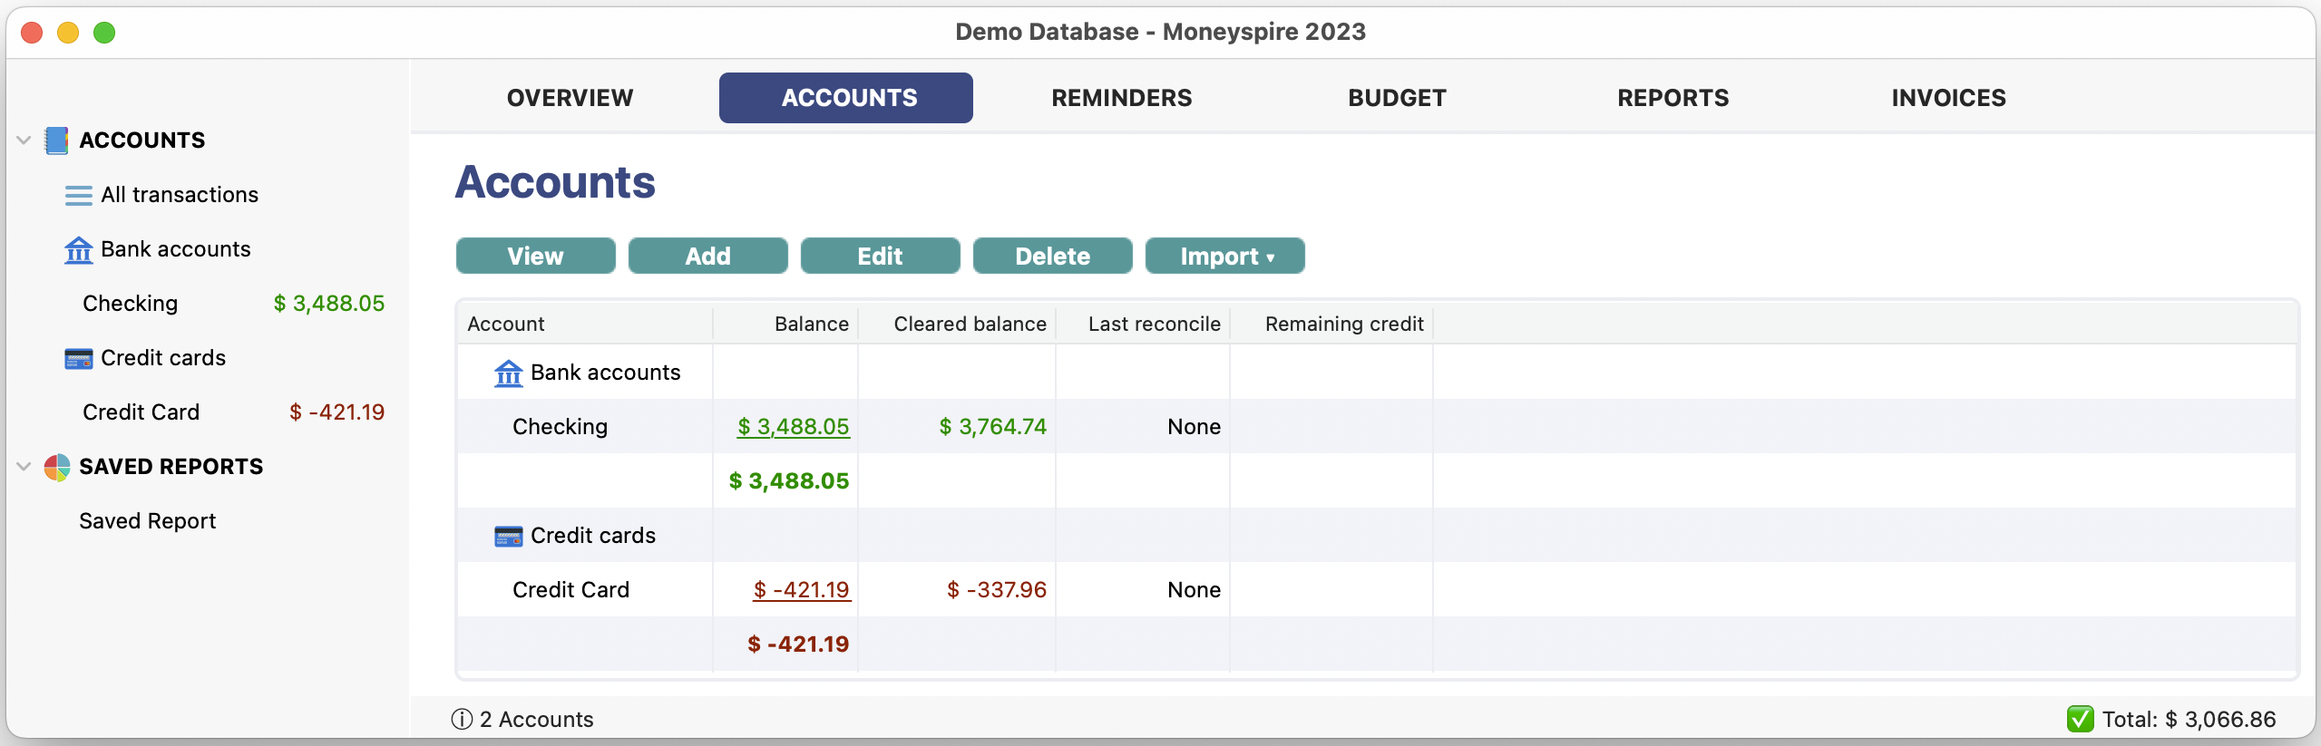The image size is (2321, 746).
Task: Click the Delete button
Action: [x=1053, y=256]
